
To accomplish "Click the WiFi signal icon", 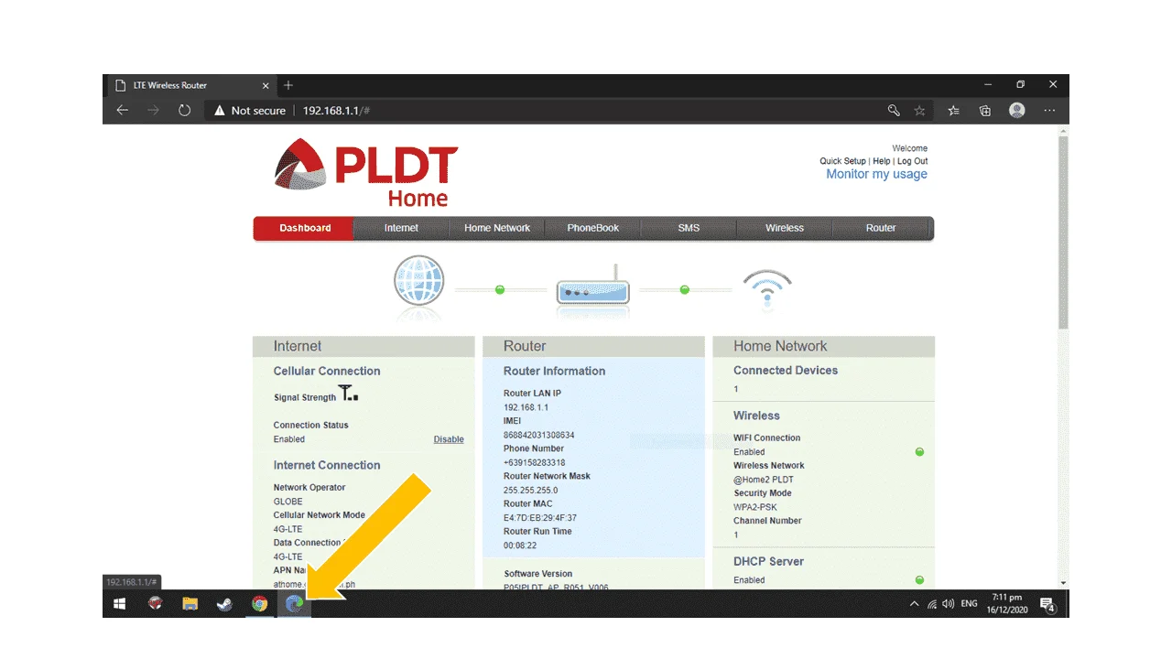I will click(x=767, y=287).
